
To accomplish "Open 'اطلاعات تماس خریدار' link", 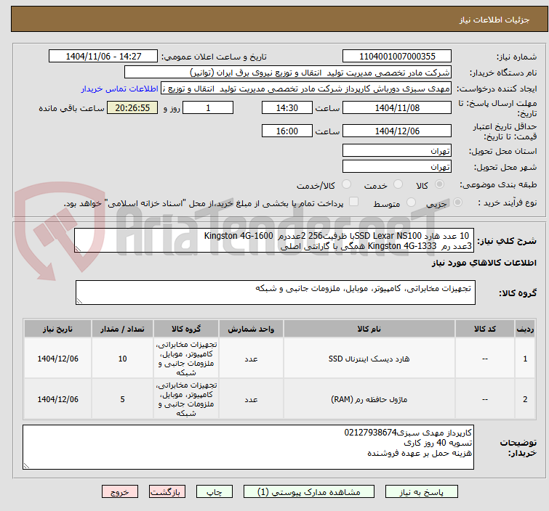I will pos(119,89).
